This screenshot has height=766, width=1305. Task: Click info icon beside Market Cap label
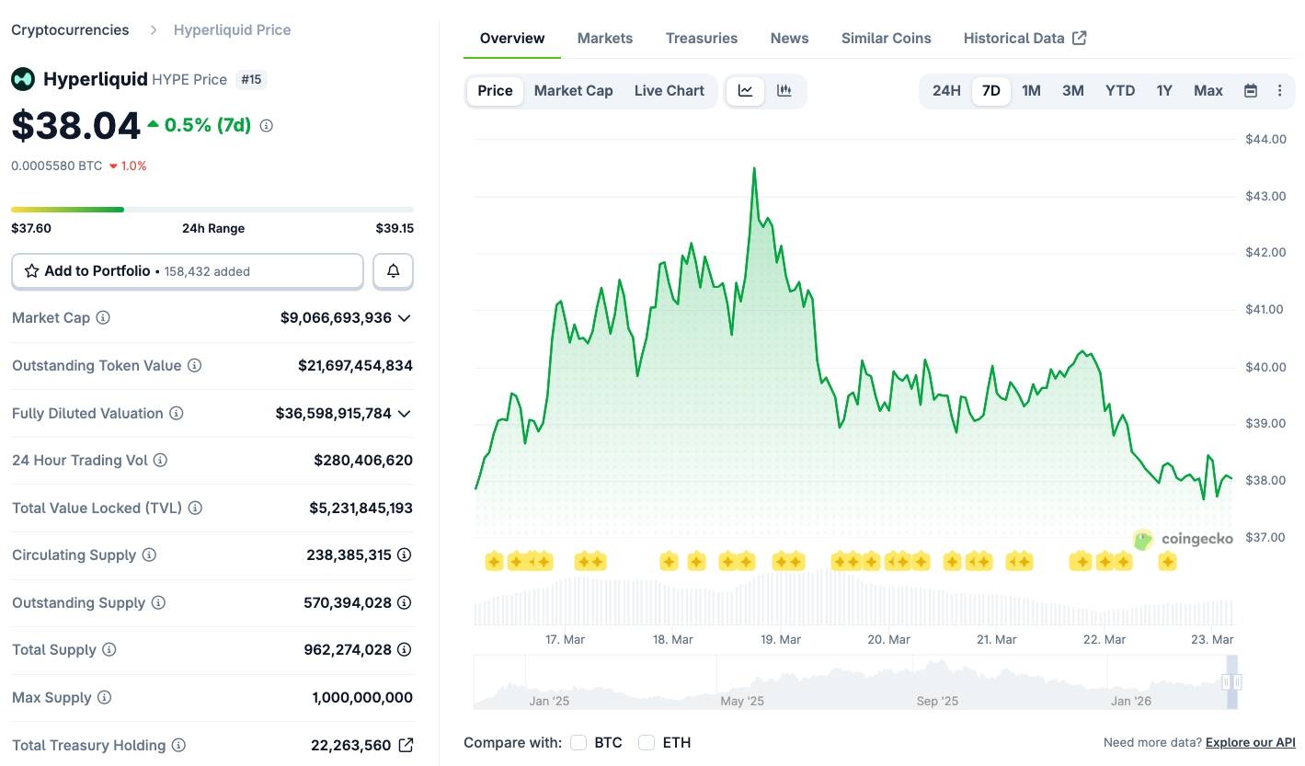tap(103, 317)
